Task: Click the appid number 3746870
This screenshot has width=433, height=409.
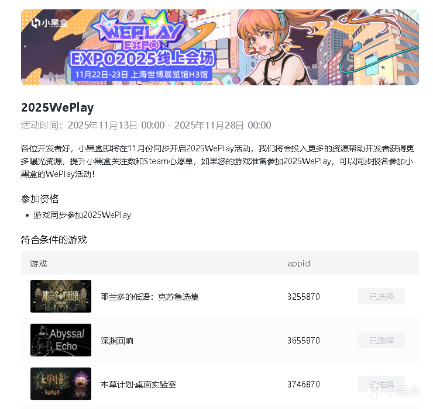Action: tap(304, 384)
